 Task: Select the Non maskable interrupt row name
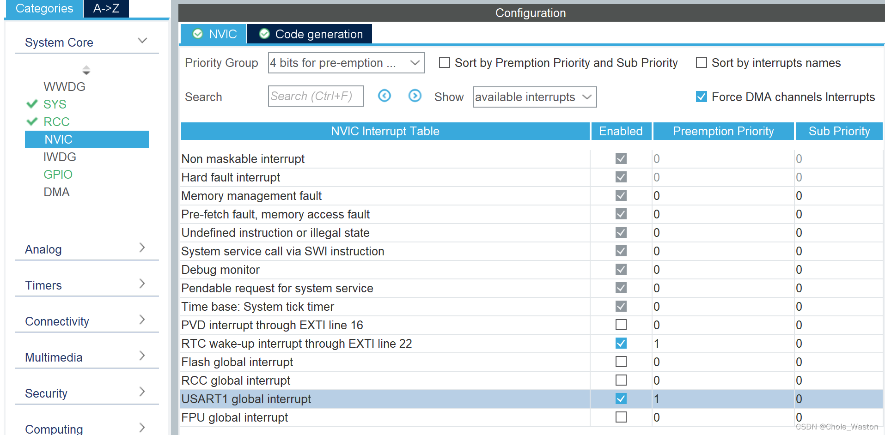pos(243,158)
